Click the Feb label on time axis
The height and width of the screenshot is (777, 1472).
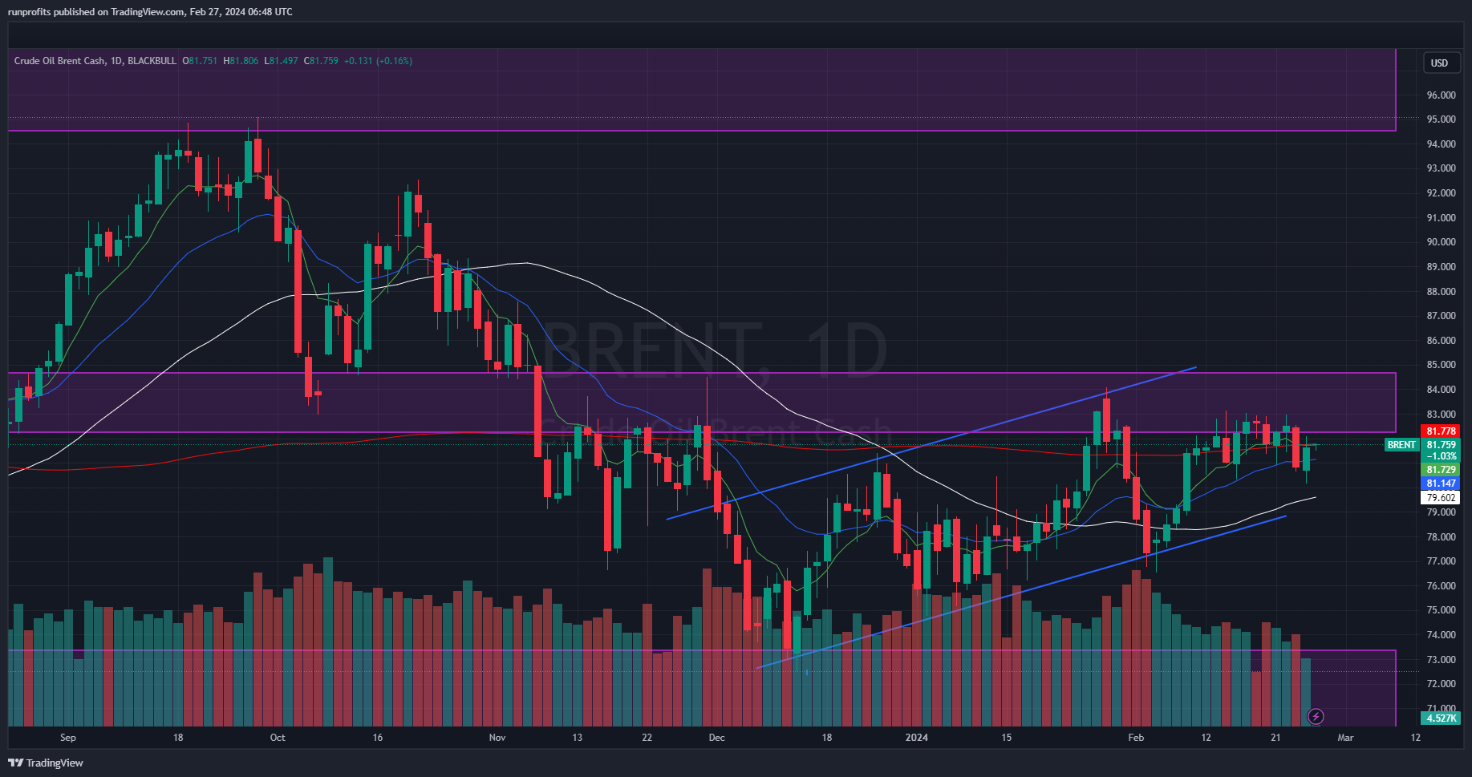[x=1135, y=738]
